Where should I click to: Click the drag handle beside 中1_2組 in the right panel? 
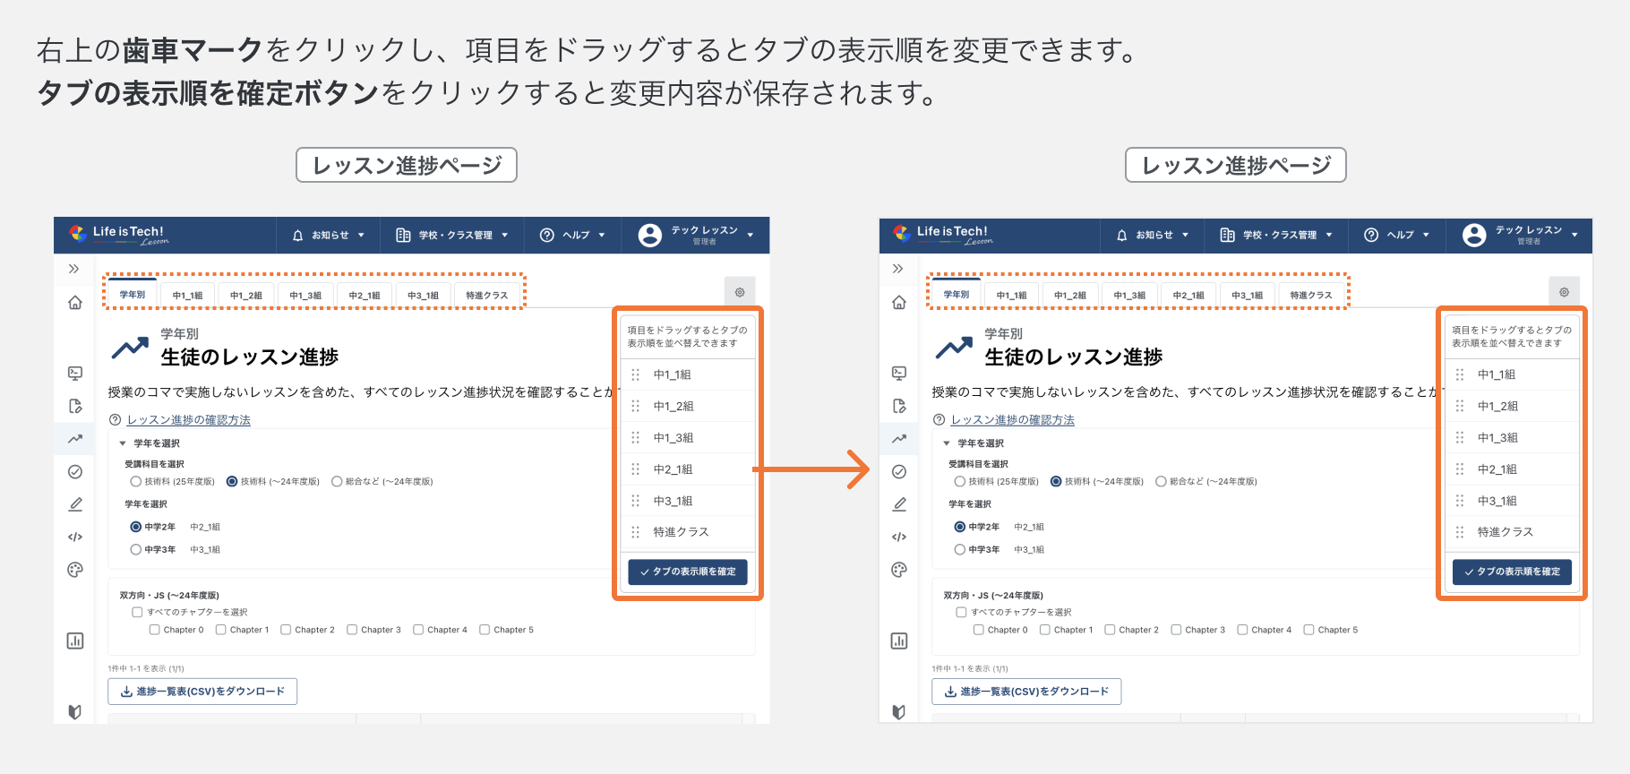(1460, 406)
